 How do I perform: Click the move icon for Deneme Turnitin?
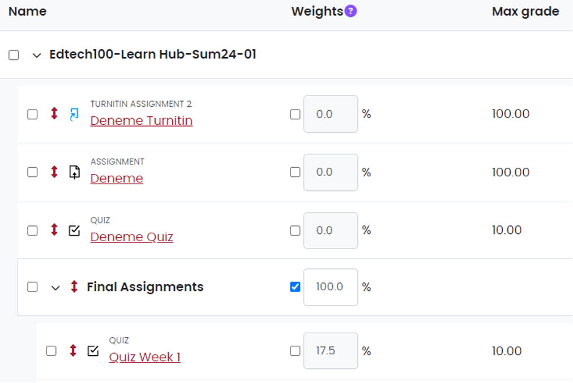click(54, 114)
